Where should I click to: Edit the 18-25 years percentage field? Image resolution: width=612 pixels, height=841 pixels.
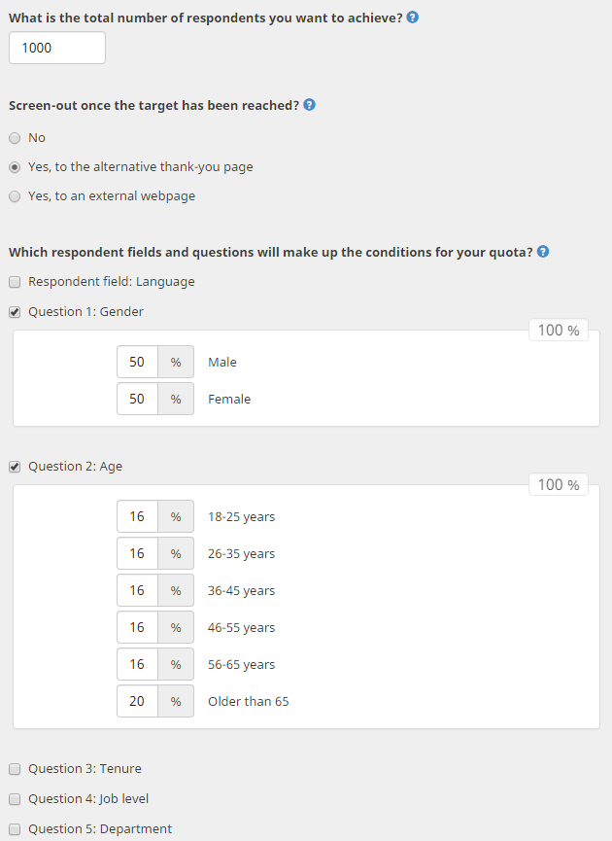coord(137,516)
